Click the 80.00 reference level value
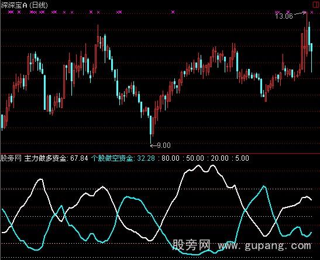This screenshot has width=320, height=260. point(171,158)
